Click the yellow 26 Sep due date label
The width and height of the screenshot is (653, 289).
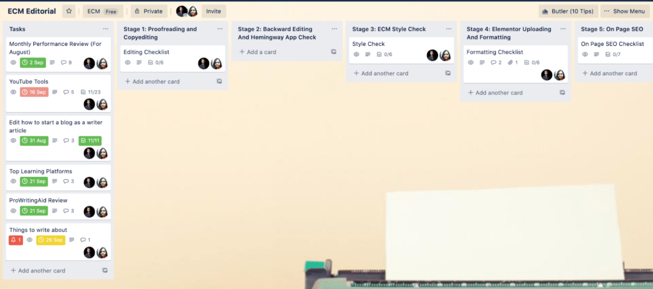[x=50, y=240]
